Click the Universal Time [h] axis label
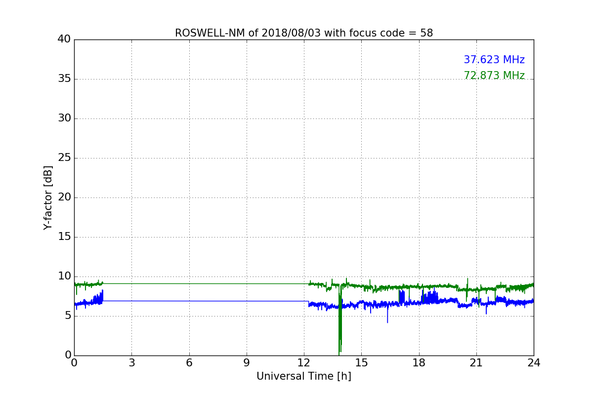The image size is (593, 395). (x=304, y=376)
